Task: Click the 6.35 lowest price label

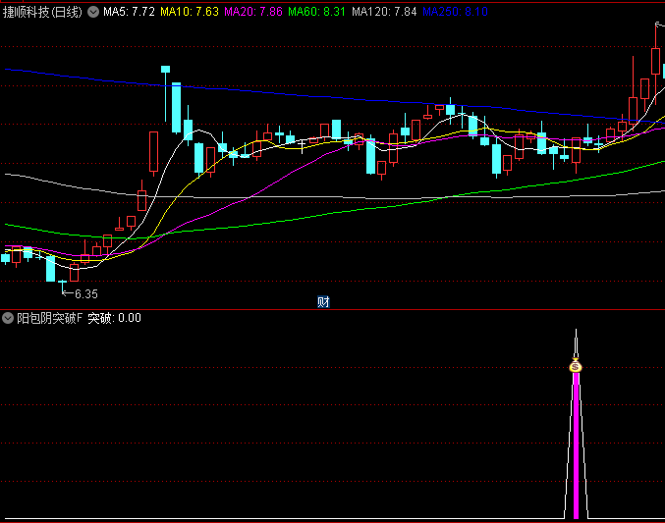Action: (x=85, y=293)
